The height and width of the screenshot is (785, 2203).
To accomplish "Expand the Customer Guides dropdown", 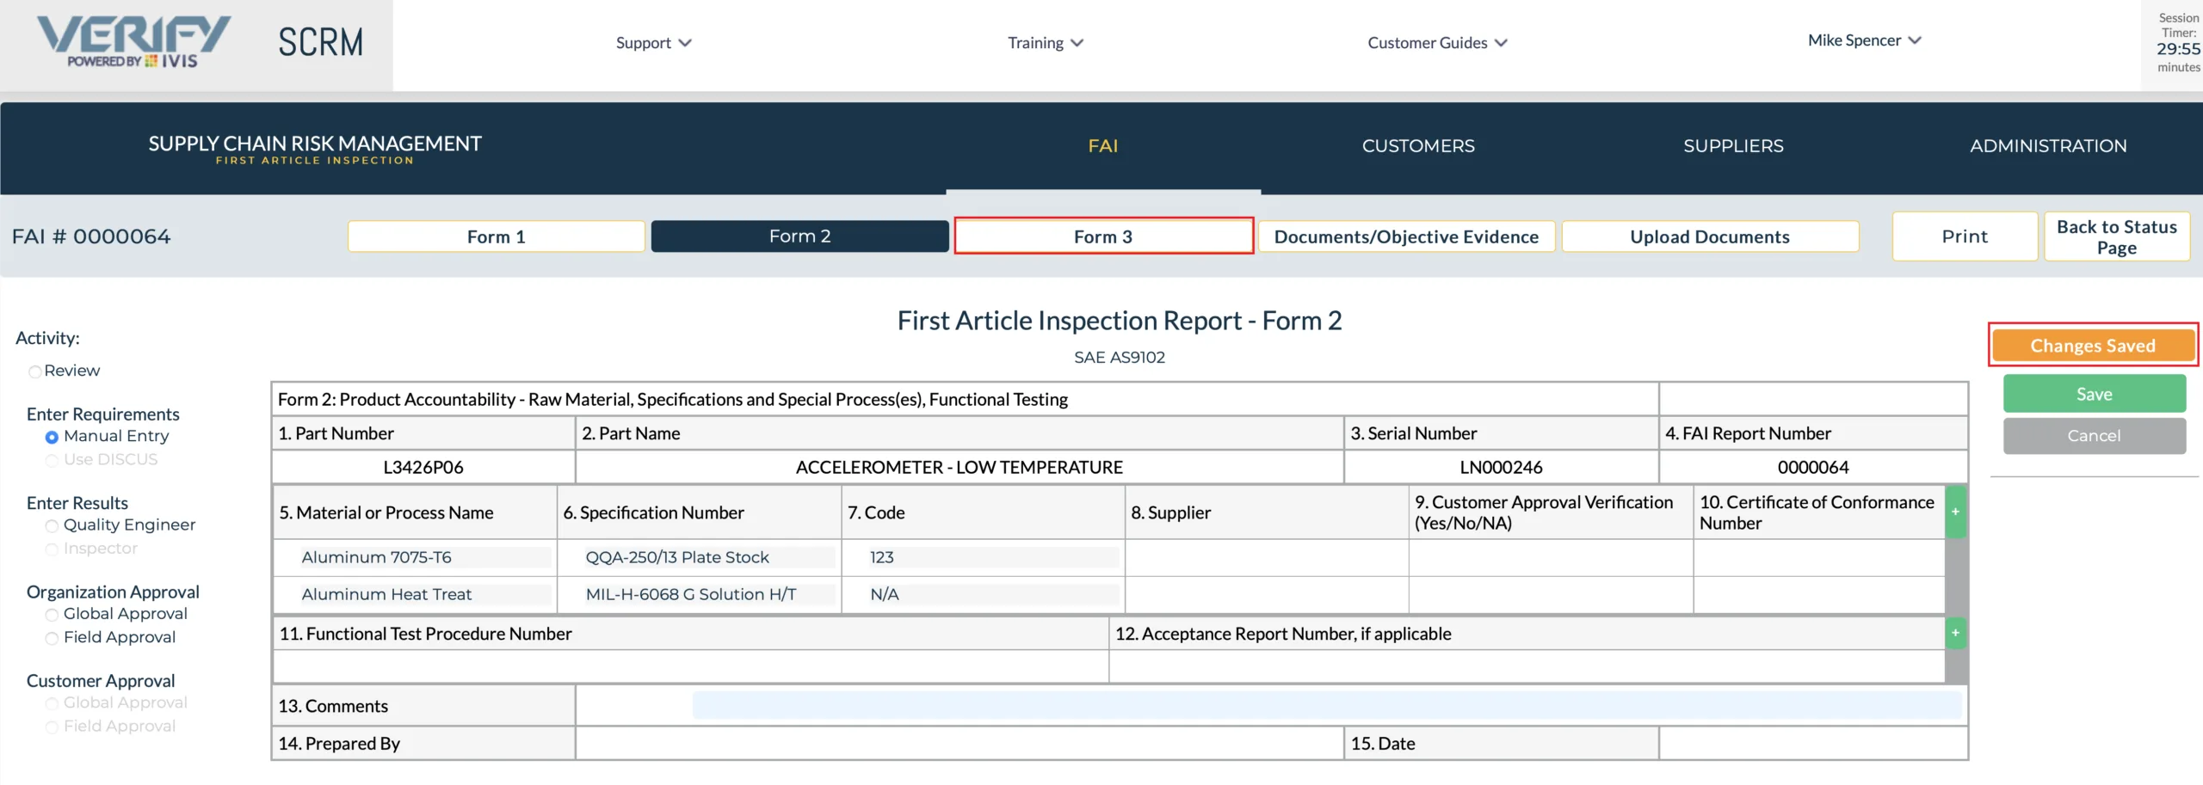I will pos(1437,43).
